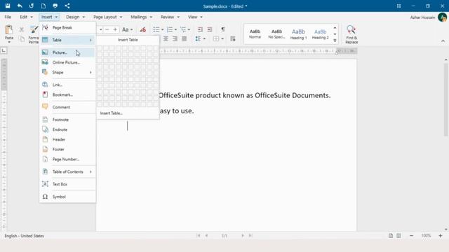Apply the Heading 2 style
The height and width of the screenshot is (252, 449).
(x=320, y=34)
